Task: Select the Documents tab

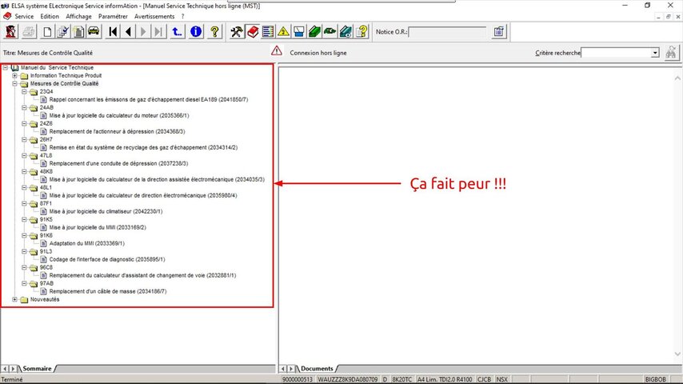Action: [317, 369]
